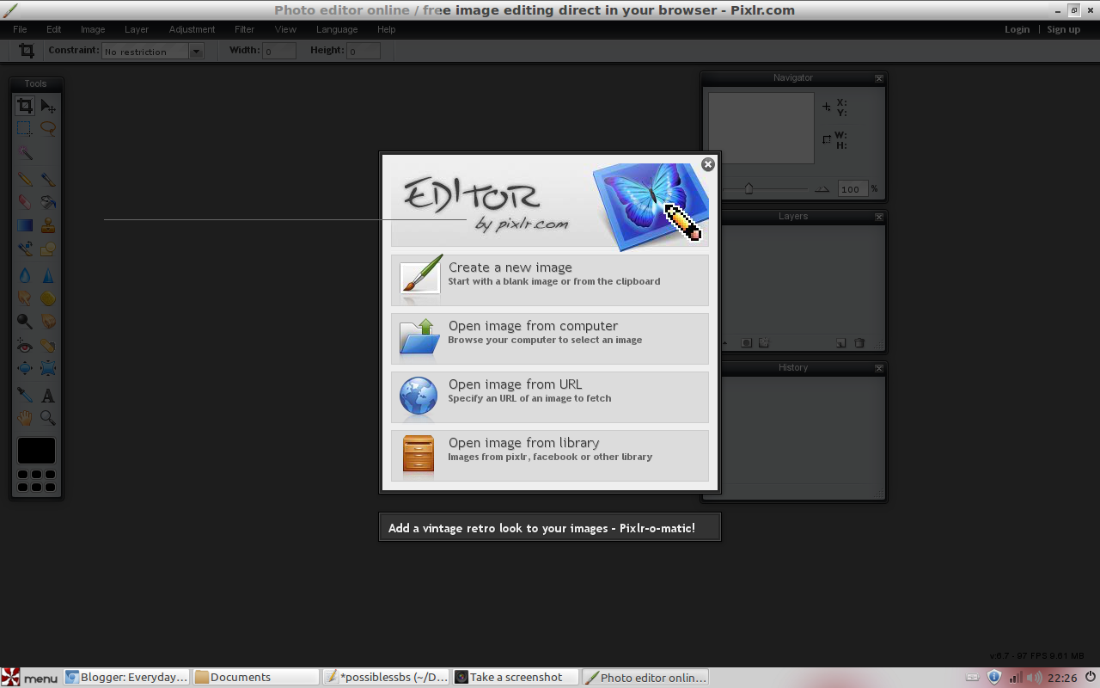The width and height of the screenshot is (1100, 688).
Task: Open the Language menu
Action: 337,29
